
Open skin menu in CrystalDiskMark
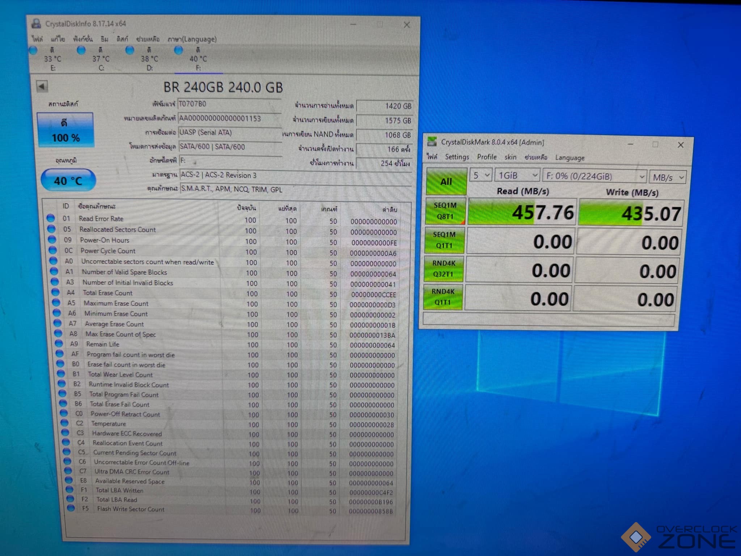pos(511,157)
